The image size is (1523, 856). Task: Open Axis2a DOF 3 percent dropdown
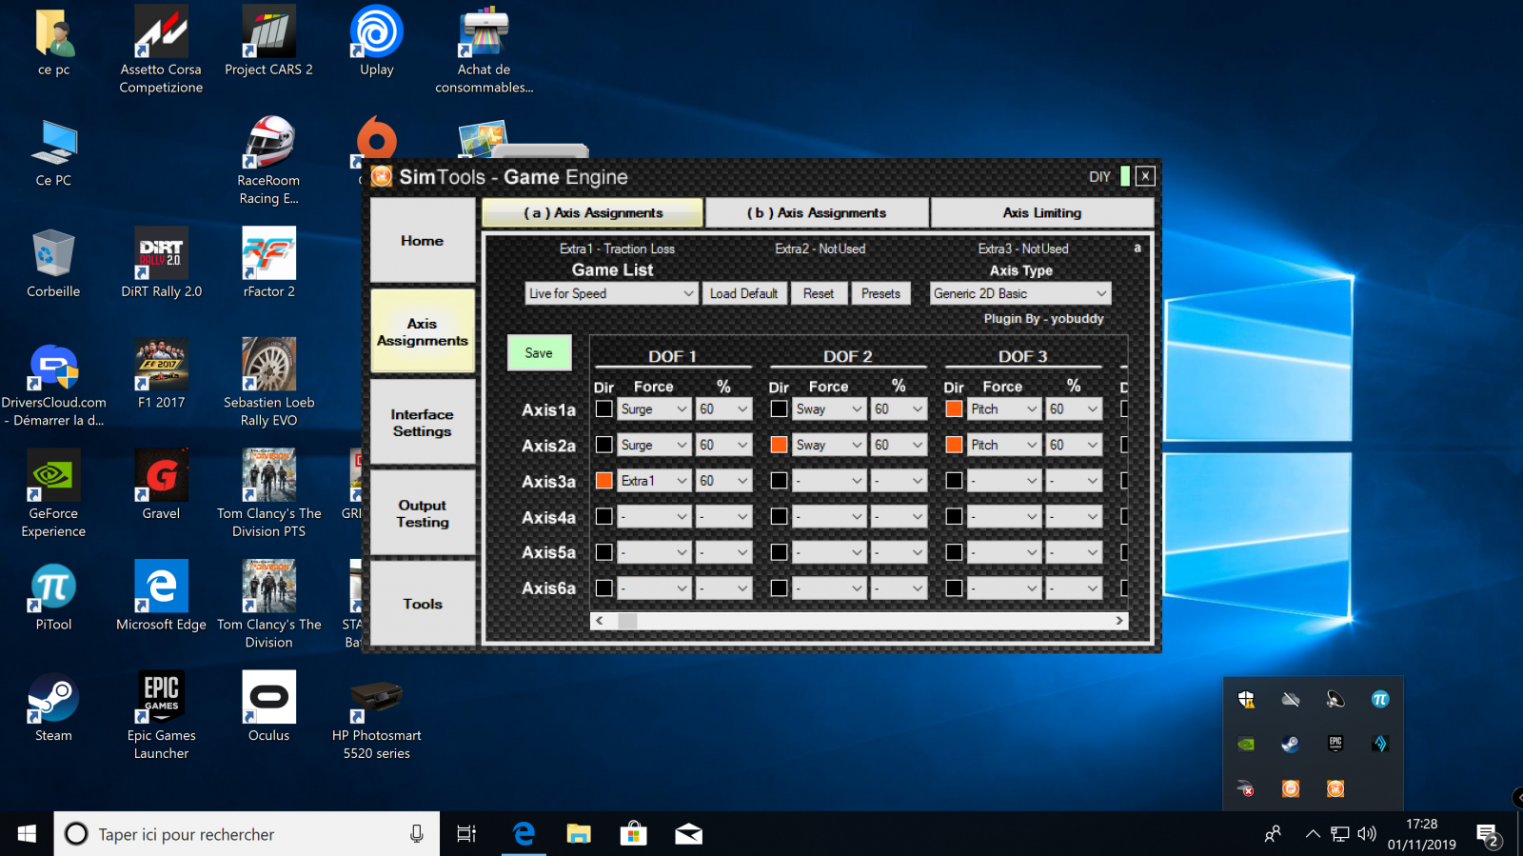click(1074, 445)
